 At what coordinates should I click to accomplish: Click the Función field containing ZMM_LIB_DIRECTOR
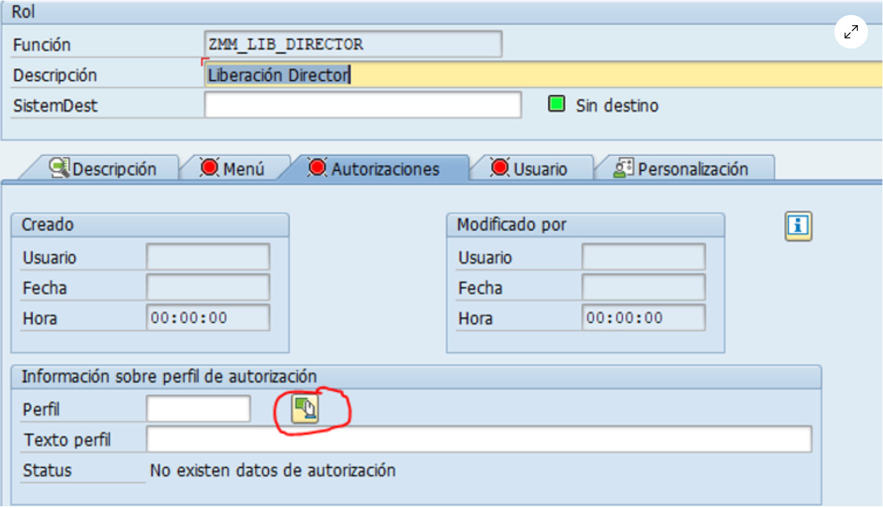click(x=353, y=44)
